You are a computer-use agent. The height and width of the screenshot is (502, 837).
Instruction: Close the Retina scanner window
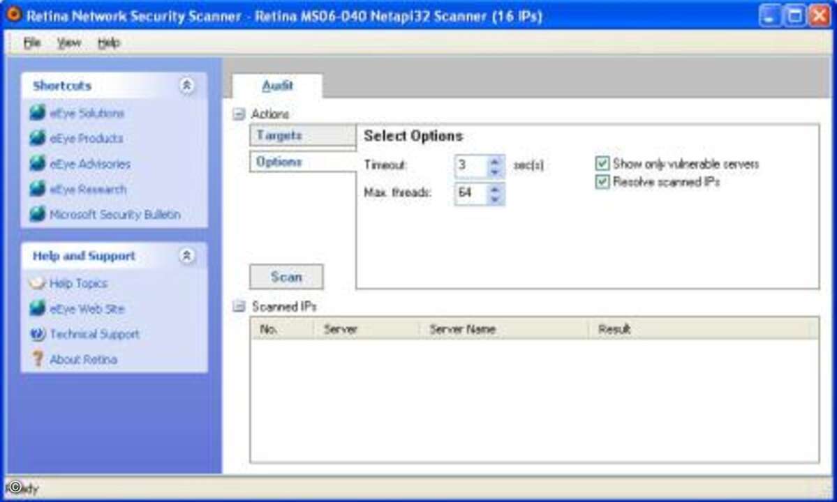point(820,15)
